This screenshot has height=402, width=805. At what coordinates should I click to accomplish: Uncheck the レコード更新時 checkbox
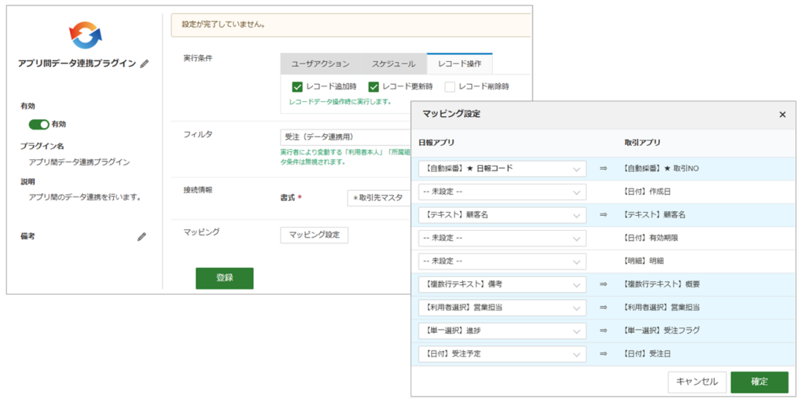click(373, 86)
